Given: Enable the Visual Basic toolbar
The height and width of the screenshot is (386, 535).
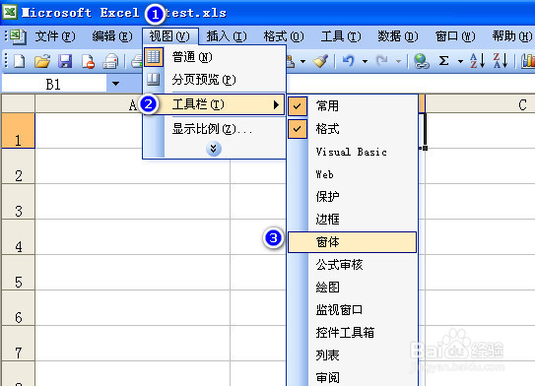Looking at the screenshot, I should pyautogui.click(x=352, y=152).
